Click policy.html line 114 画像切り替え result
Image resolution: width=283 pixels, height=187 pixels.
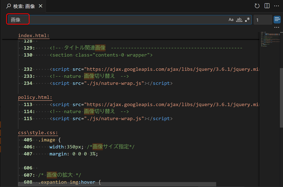pos(99,111)
